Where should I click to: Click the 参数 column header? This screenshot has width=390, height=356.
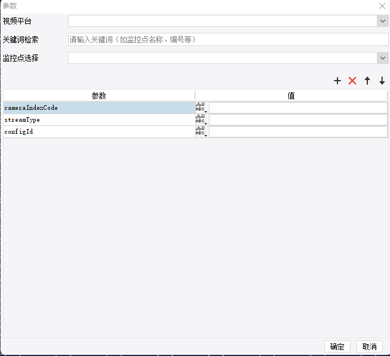[x=99, y=96]
